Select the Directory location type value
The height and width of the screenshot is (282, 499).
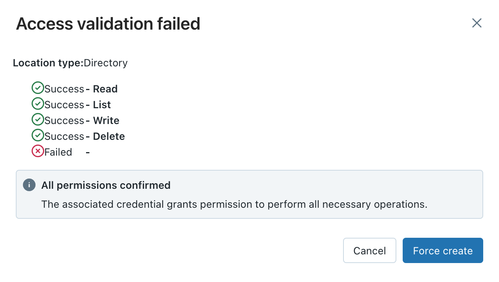tap(106, 63)
